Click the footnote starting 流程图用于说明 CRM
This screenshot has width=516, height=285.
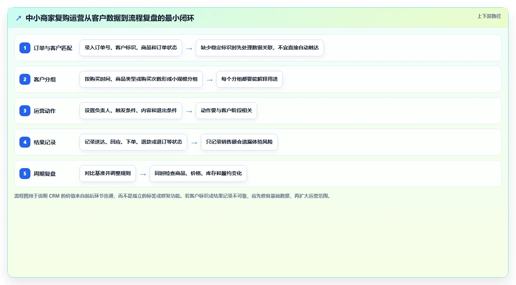pyautogui.click(x=173, y=196)
